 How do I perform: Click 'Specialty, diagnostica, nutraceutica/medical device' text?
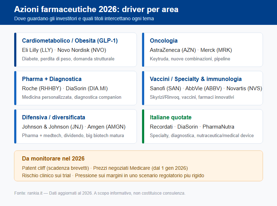pos(202,136)
